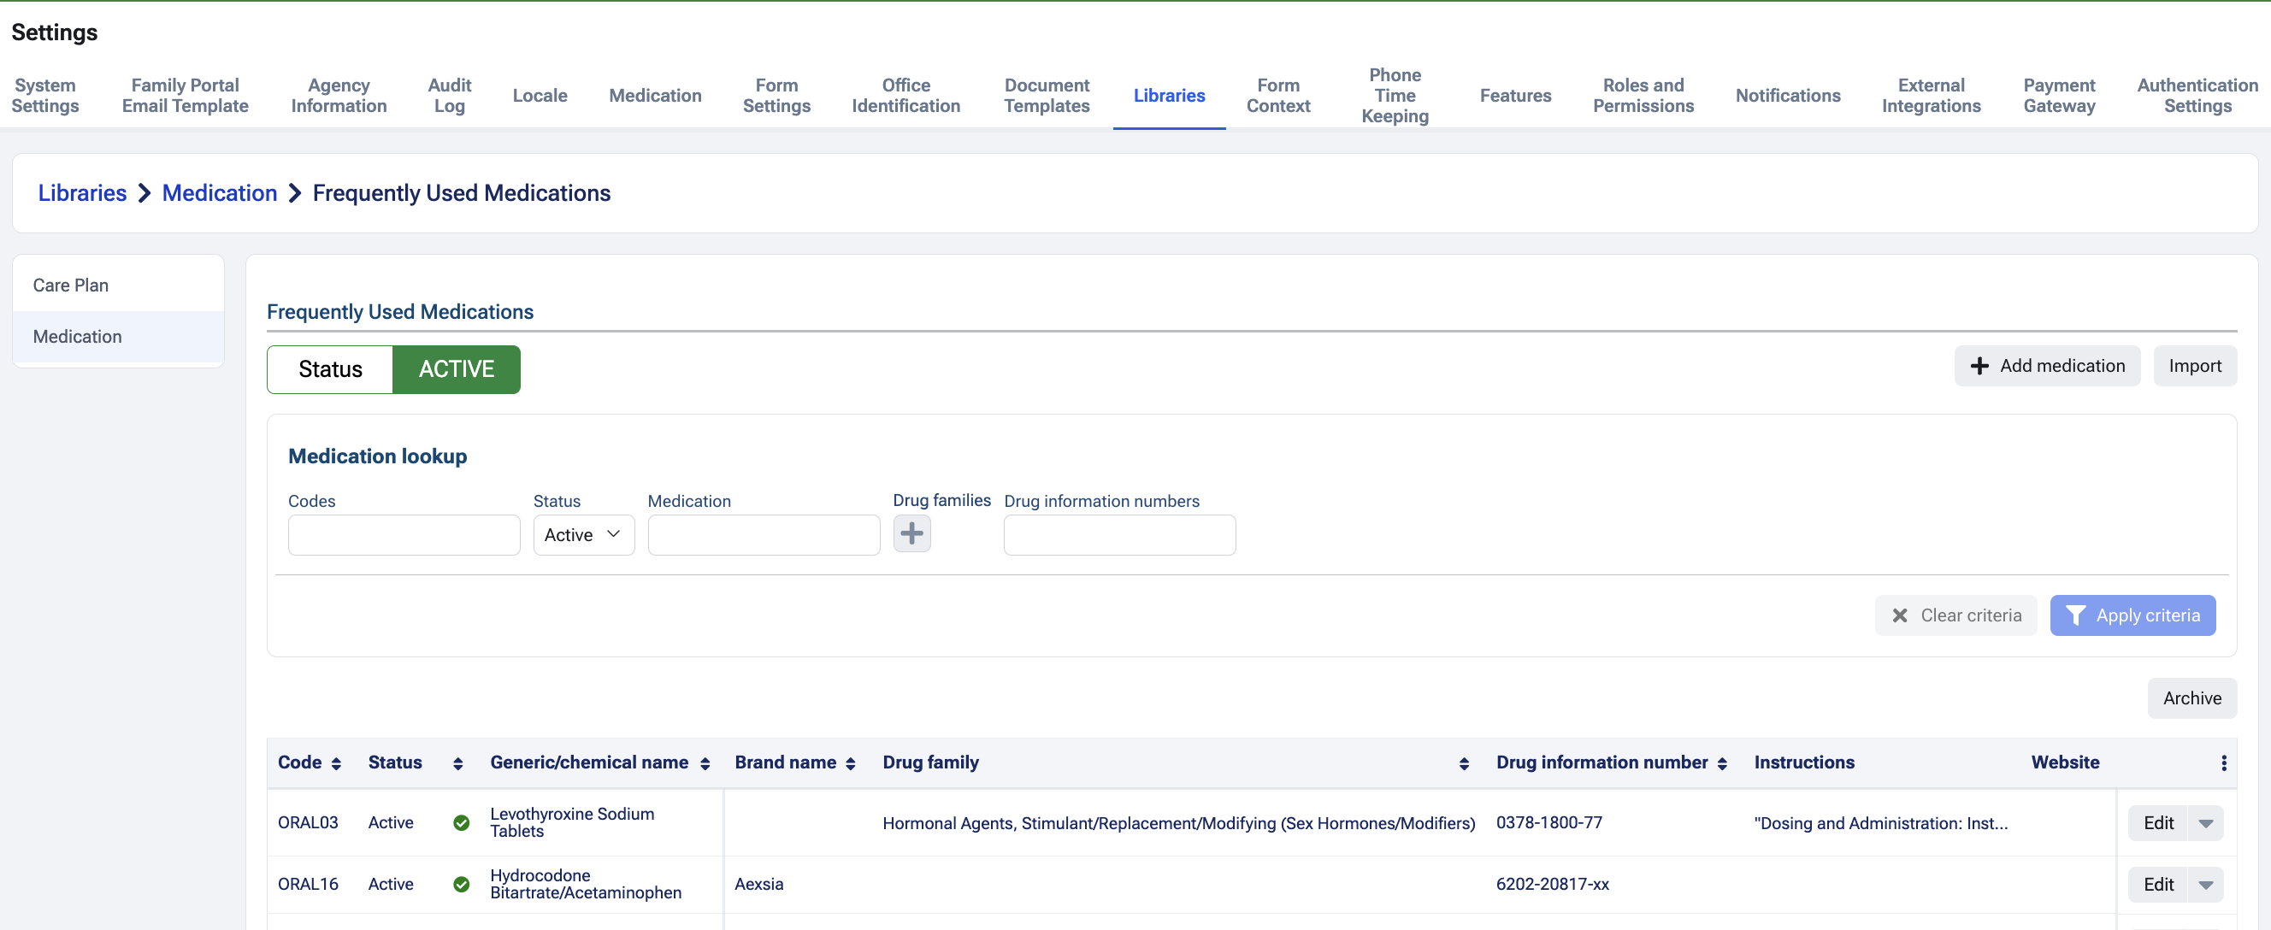
Task: Click Instructions column header
Action: tap(1804, 762)
